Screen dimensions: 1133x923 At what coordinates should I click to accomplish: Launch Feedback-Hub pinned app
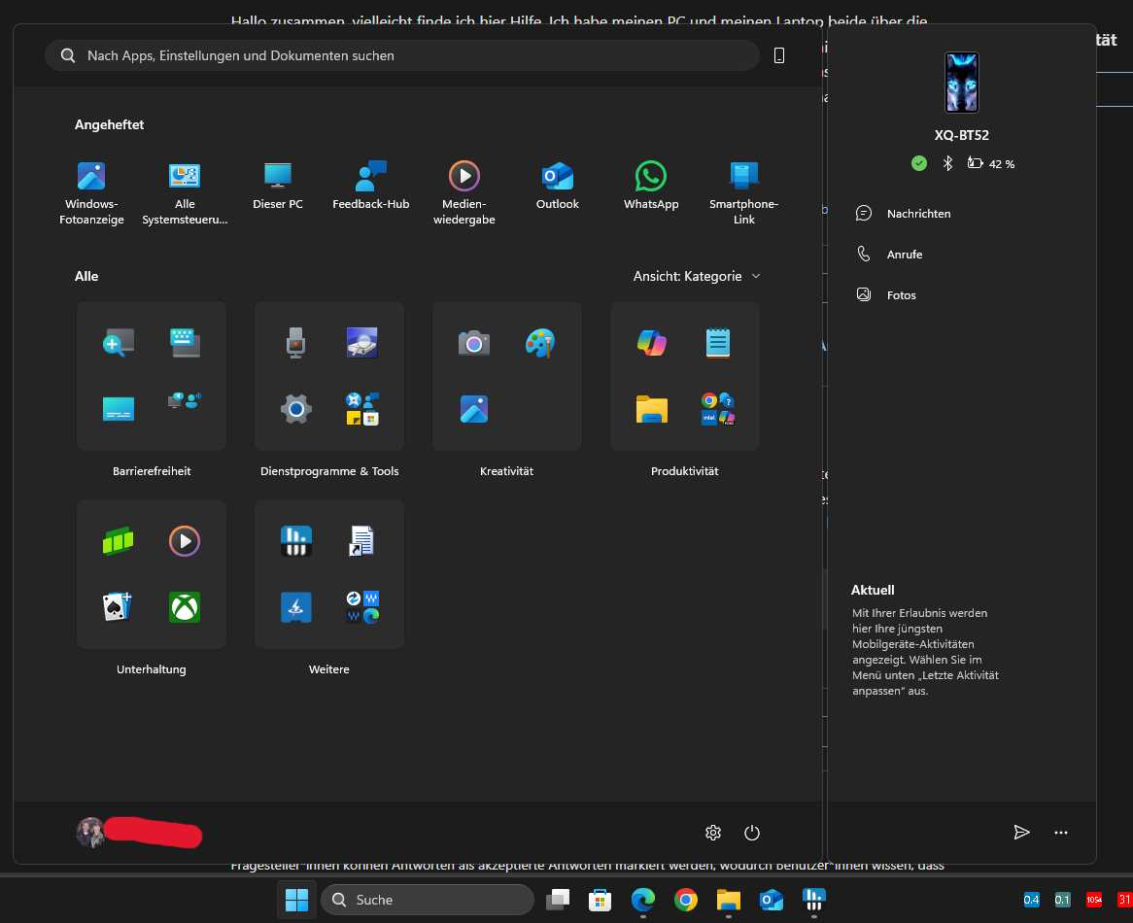tap(370, 186)
